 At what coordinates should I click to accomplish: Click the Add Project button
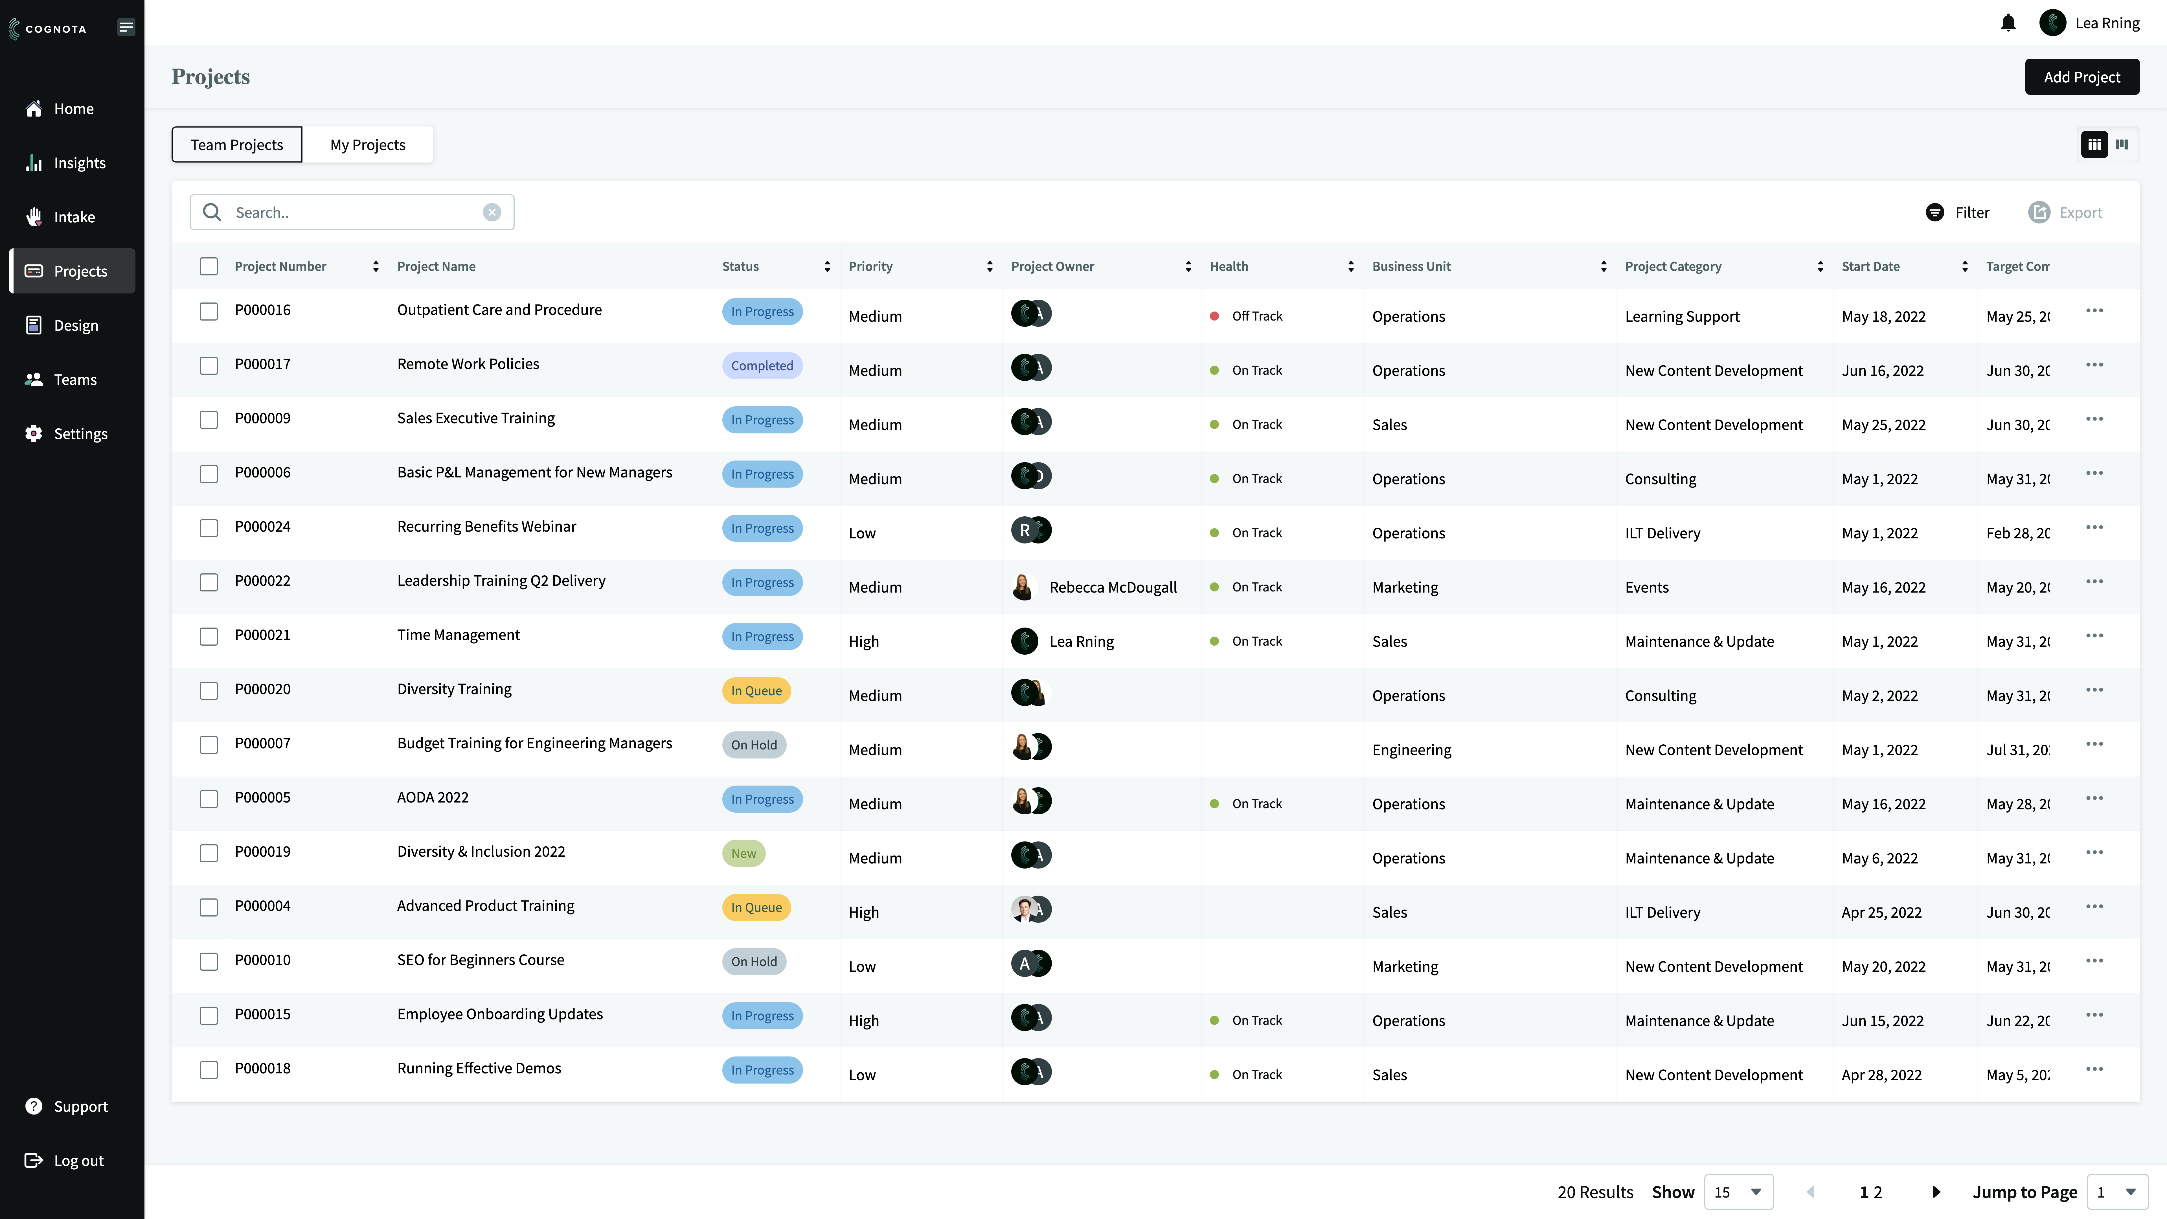coord(2082,76)
